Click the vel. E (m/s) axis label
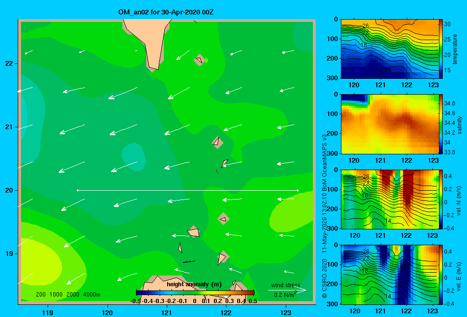The height and width of the screenshot is (317, 467). (x=459, y=276)
